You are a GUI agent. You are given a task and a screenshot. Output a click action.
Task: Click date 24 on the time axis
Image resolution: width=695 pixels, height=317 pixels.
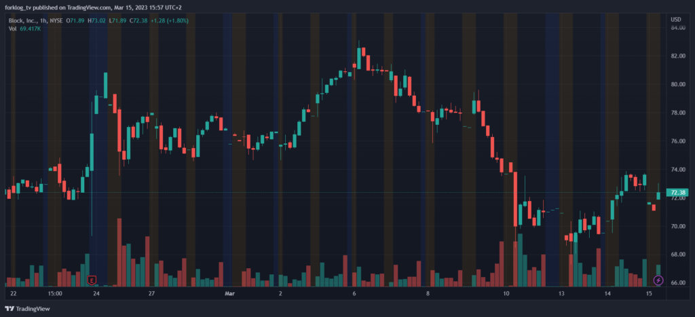pyautogui.click(x=96, y=294)
